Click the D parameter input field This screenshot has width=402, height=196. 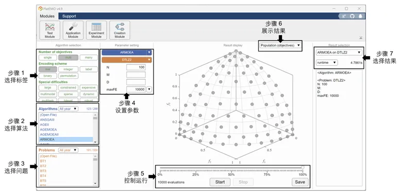(136, 82)
